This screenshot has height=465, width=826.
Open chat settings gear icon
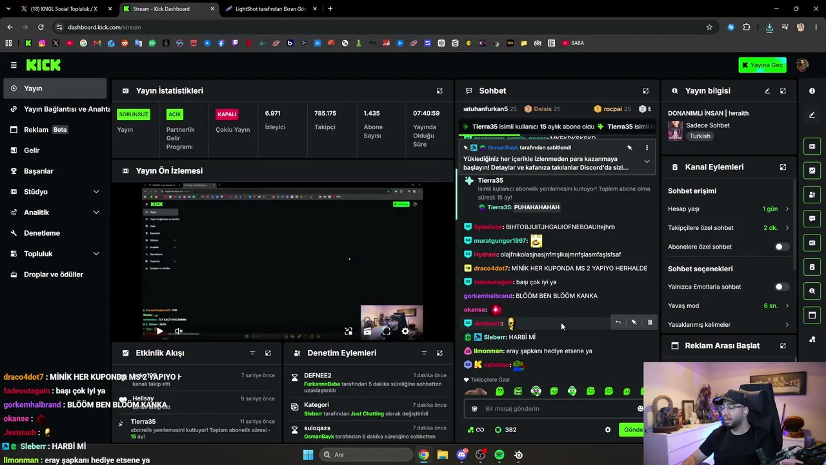point(607,430)
